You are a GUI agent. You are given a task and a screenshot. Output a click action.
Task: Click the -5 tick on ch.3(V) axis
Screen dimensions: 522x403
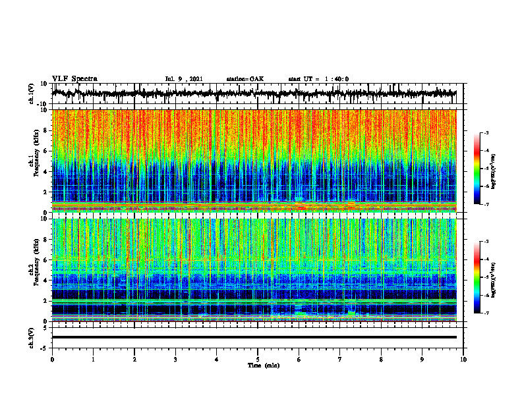(x=44, y=348)
